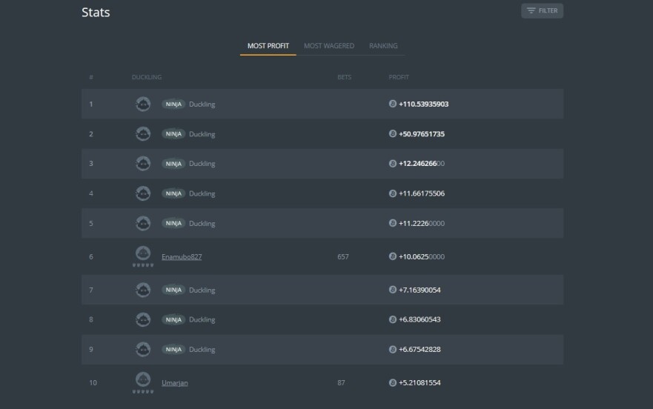Viewport: 653px width, 409px height.
Task: Click the ninja avatar in rank 9 row
Action: tap(143, 349)
